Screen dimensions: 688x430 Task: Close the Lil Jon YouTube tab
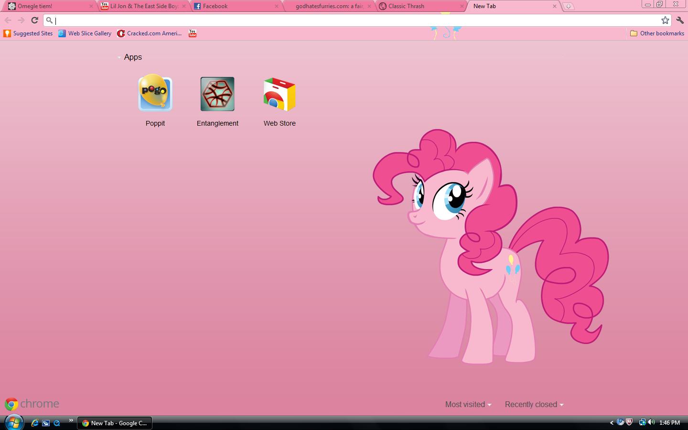point(184,6)
